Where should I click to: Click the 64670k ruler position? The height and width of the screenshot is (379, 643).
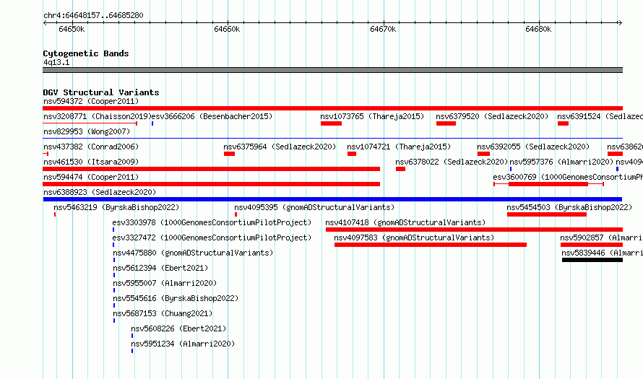(x=383, y=29)
